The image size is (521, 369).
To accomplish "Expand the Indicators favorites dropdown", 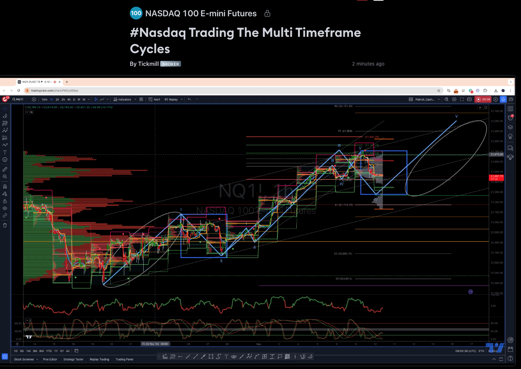I will [135, 100].
